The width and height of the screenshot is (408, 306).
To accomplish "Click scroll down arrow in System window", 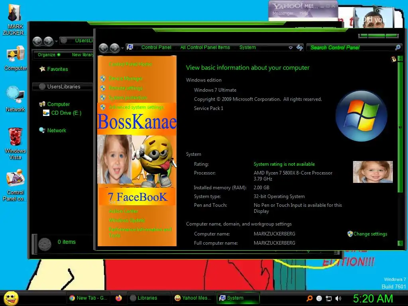I will tap(400, 243).
